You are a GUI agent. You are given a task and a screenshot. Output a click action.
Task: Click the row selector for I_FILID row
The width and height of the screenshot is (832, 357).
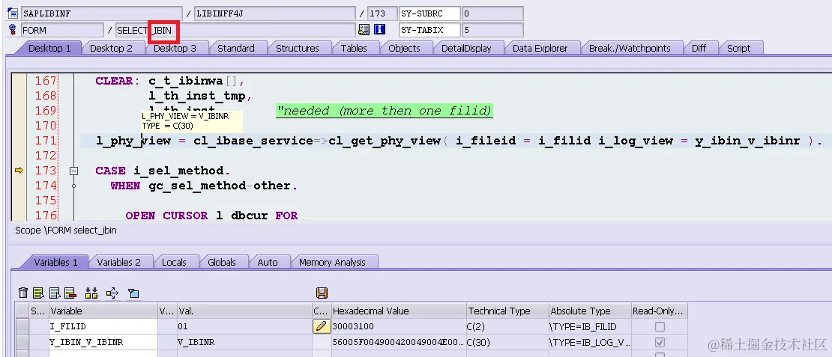pos(22,326)
